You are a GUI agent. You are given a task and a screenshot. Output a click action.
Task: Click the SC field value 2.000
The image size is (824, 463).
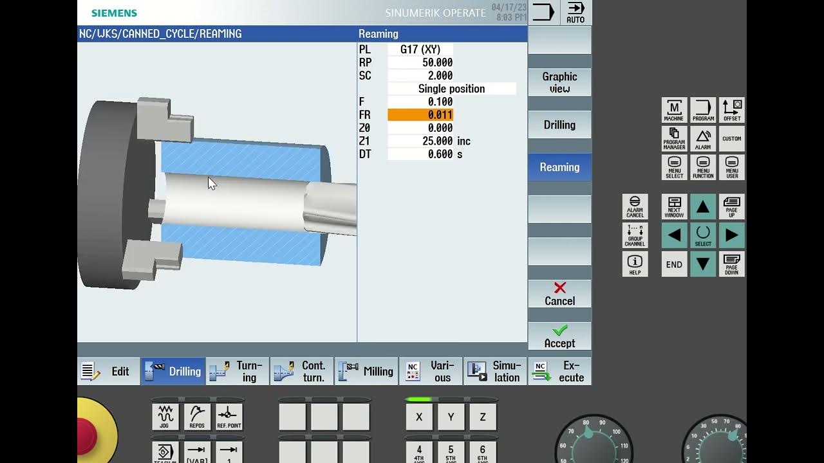[420, 75]
